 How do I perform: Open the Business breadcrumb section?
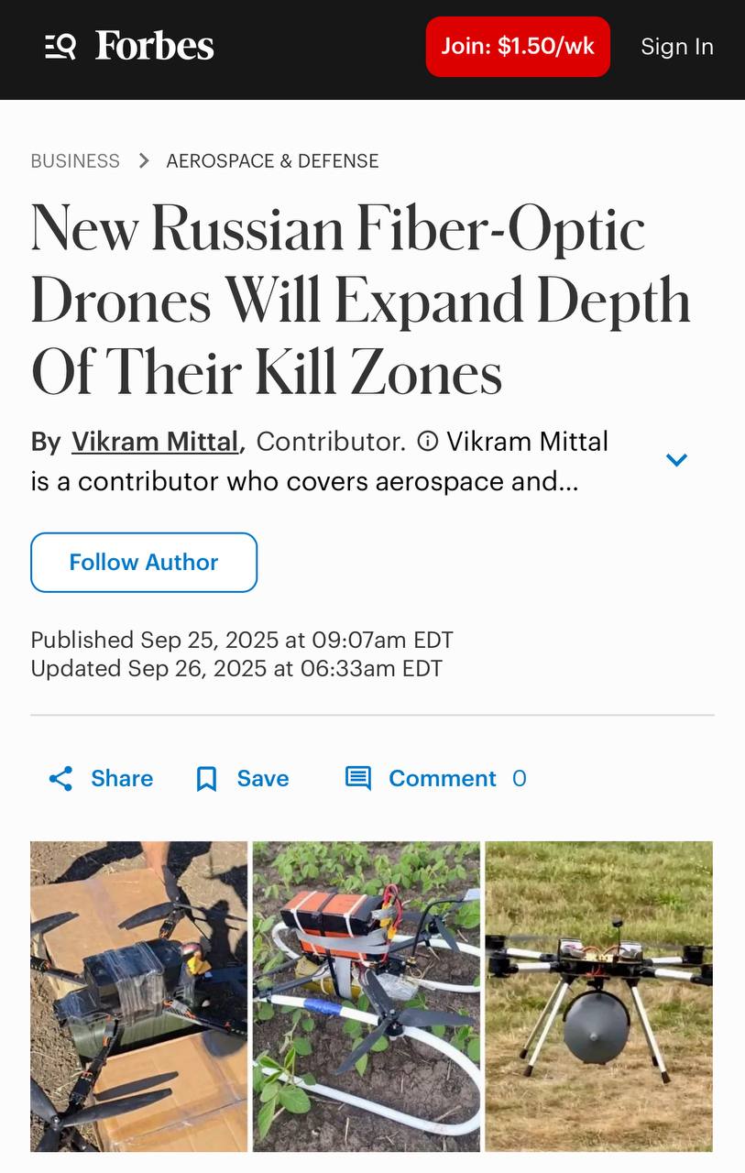click(x=75, y=161)
